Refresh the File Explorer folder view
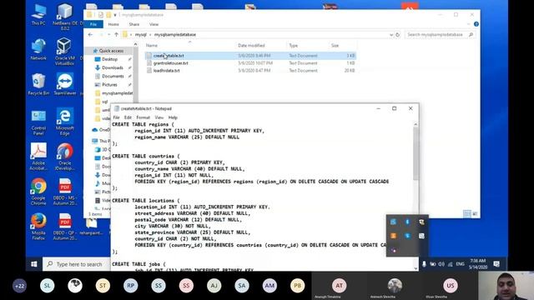The width and height of the screenshot is (534, 300). click(397, 35)
